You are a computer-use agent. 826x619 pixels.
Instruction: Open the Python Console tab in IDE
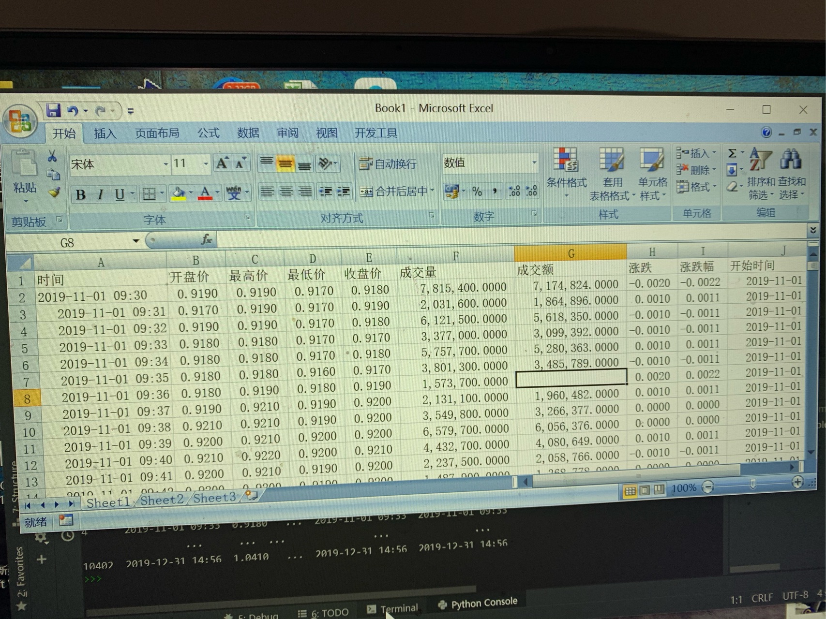[x=478, y=603]
